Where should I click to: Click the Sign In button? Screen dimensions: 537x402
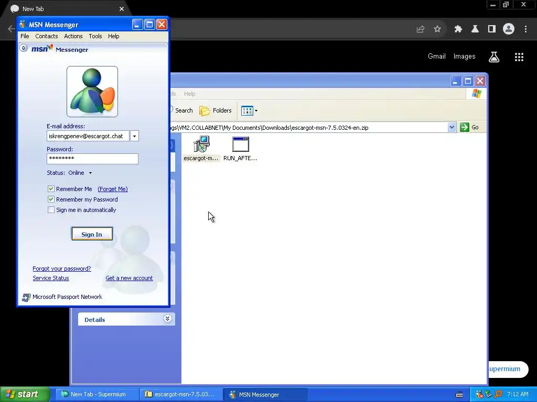click(x=92, y=234)
